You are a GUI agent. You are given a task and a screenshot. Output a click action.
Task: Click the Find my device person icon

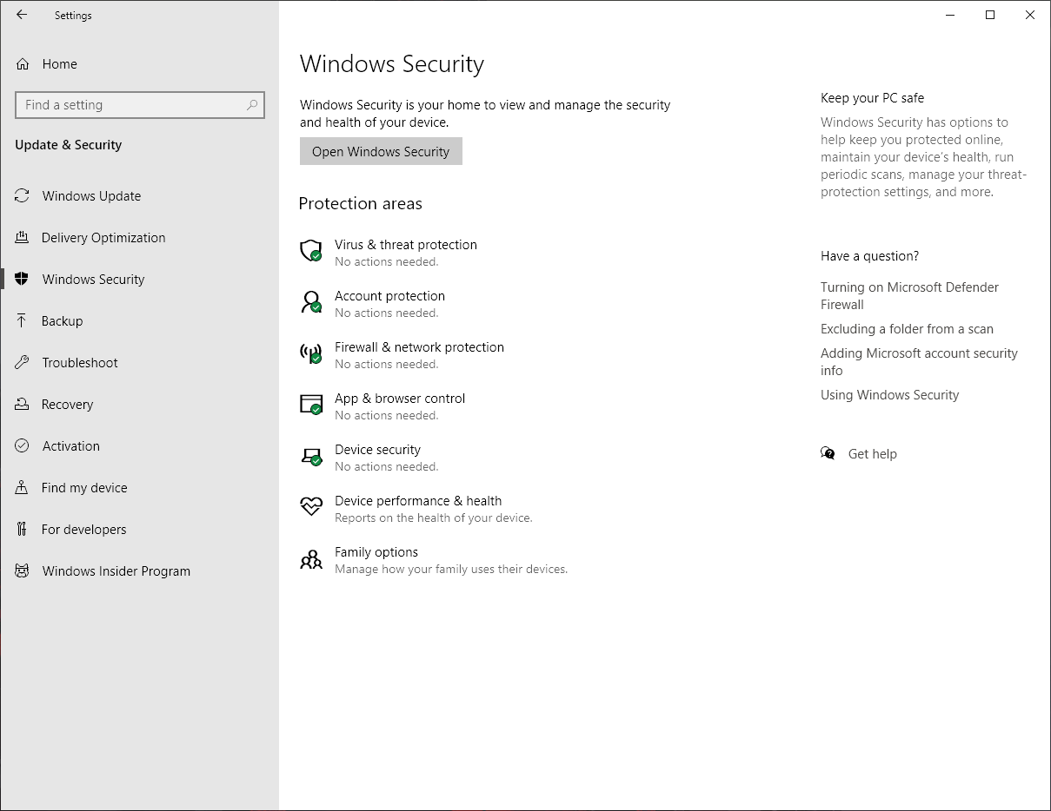(23, 488)
